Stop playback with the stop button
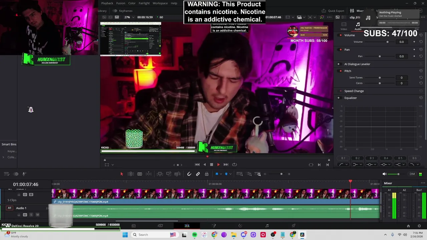This screenshot has height=240, width=427. pyautogui.click(x=211, y=164)
